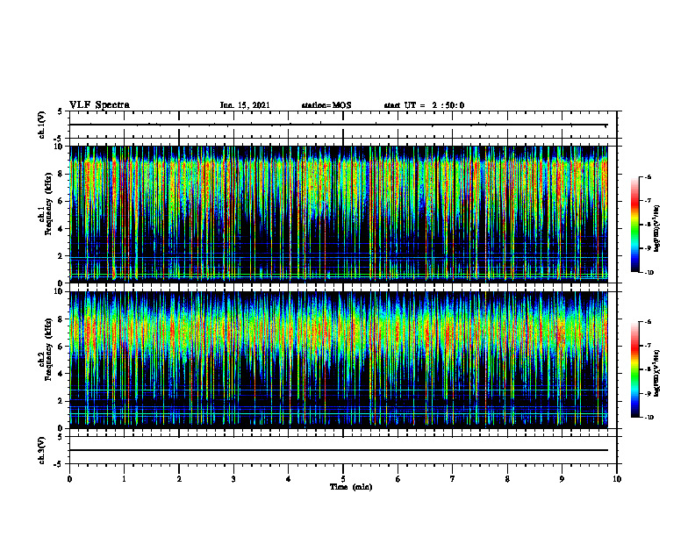Click the "4" kHz tick on ch.2 frequency axis
This screenshot has height=537, width=695.
tap(61, 374)
